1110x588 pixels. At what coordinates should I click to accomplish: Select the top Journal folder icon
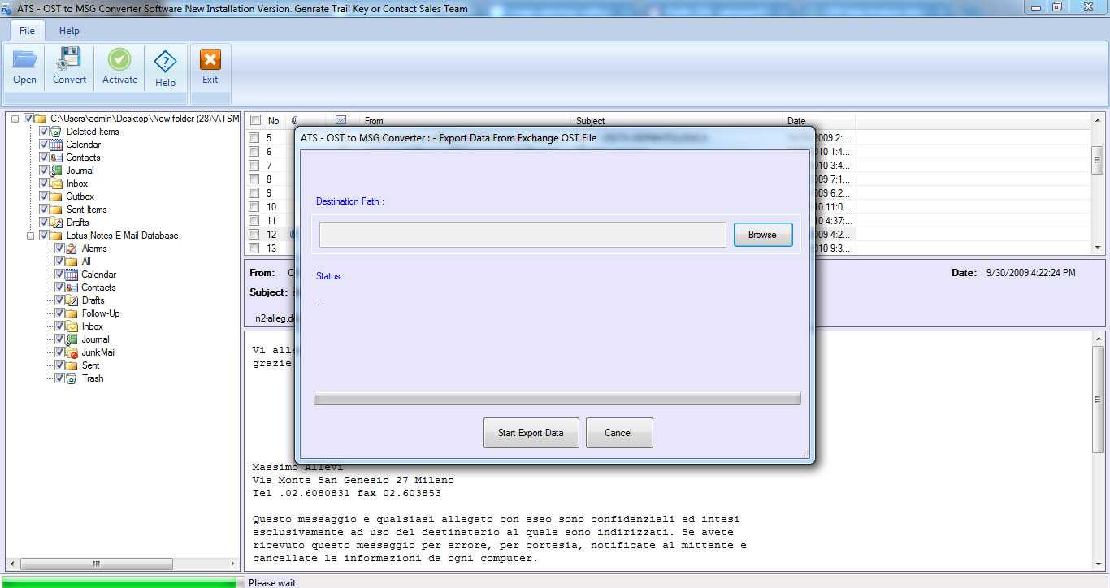(55, 171)
